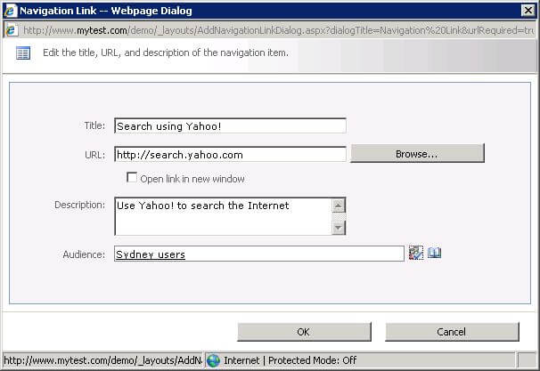
Task: Enable Open link in new window checkbox
Action: (x=132, y=177)
